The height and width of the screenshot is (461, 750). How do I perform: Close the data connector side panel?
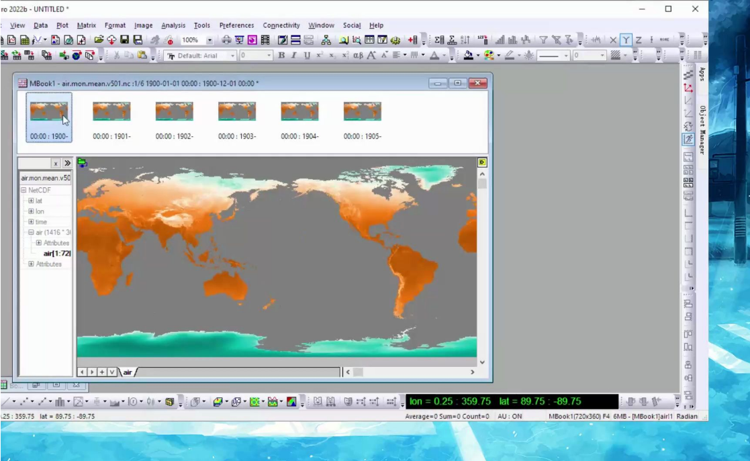tap(56, 164)
